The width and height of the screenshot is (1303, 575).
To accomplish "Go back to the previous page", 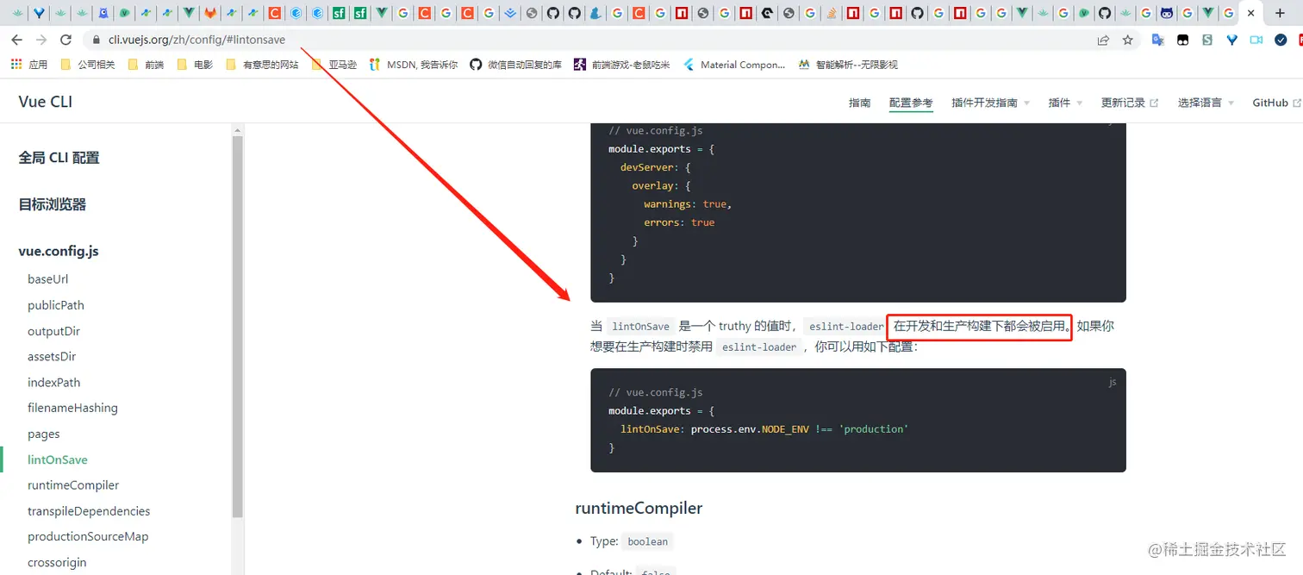I will 17,40.
